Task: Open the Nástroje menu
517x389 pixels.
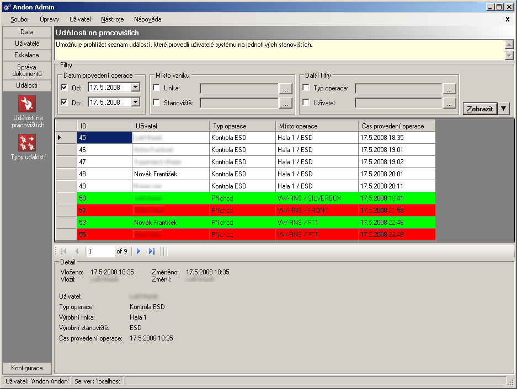Action: [x=113, y=19]
